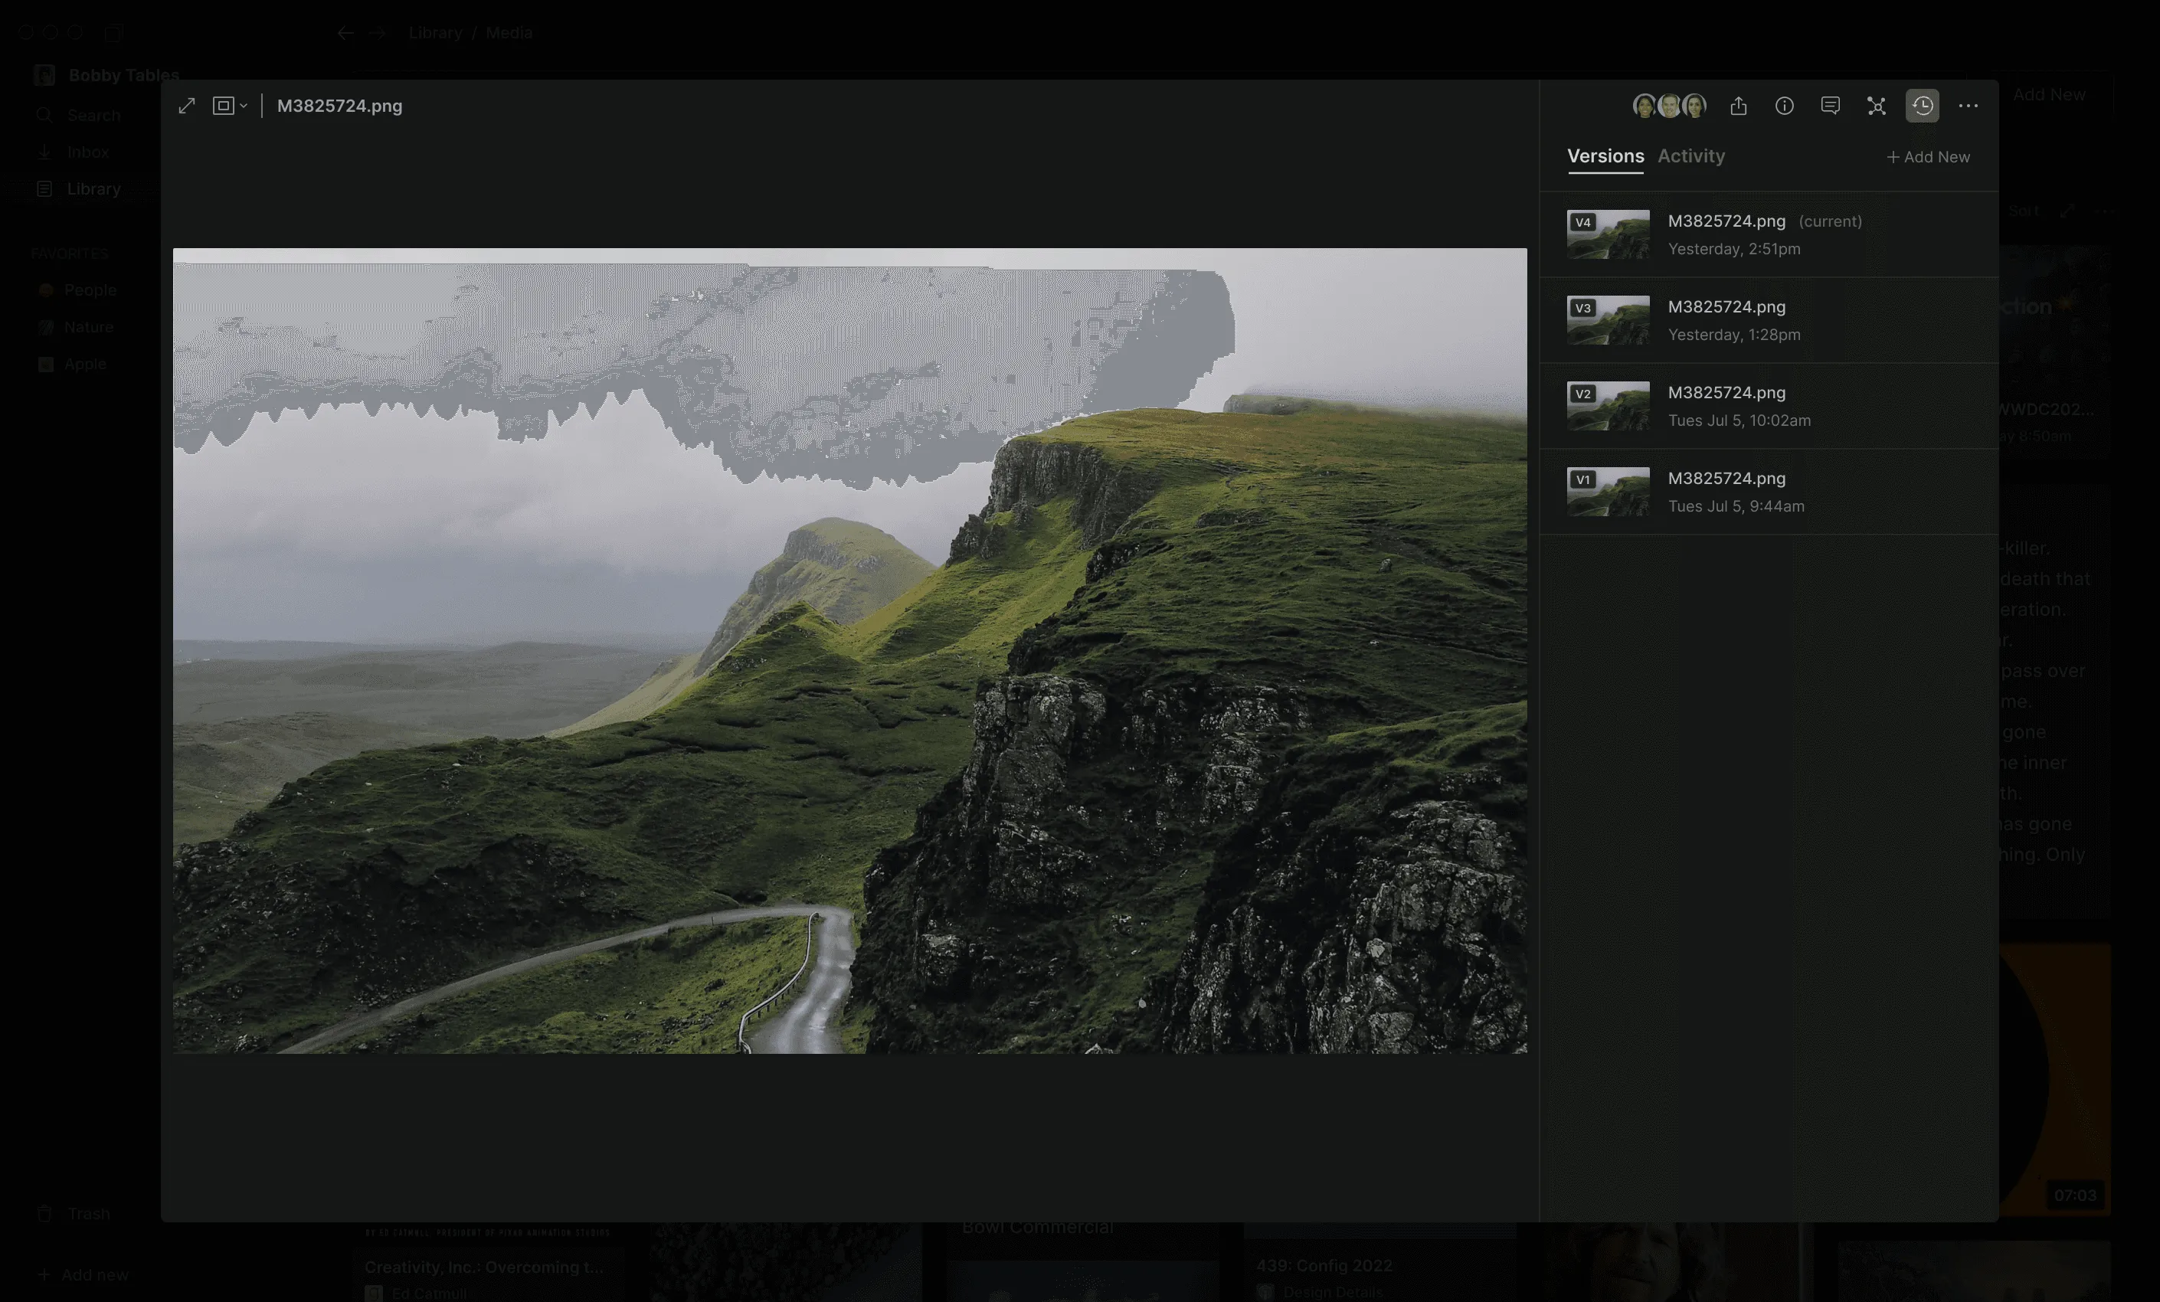Click Add New in the background window header
Image resolution: width=2160 pixels, height=1302 pixels.
coord(2049,95)
